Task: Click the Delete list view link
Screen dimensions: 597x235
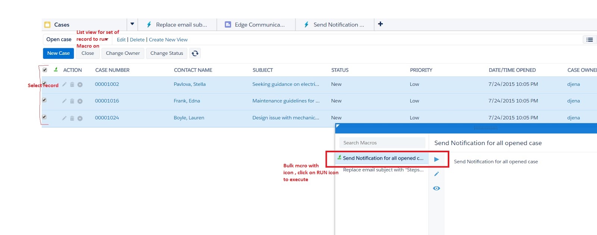Action: pyautogui.click(x=137, y=40)
